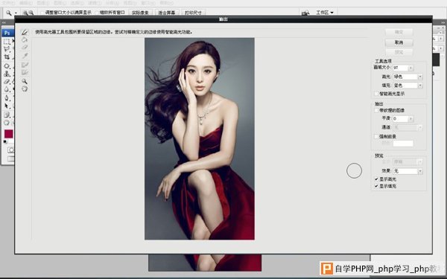The height and width of the screenshot is (279, 447).
Task: Uncheck the 显示填充 checkbox
Action: click(x=376, y=186)
